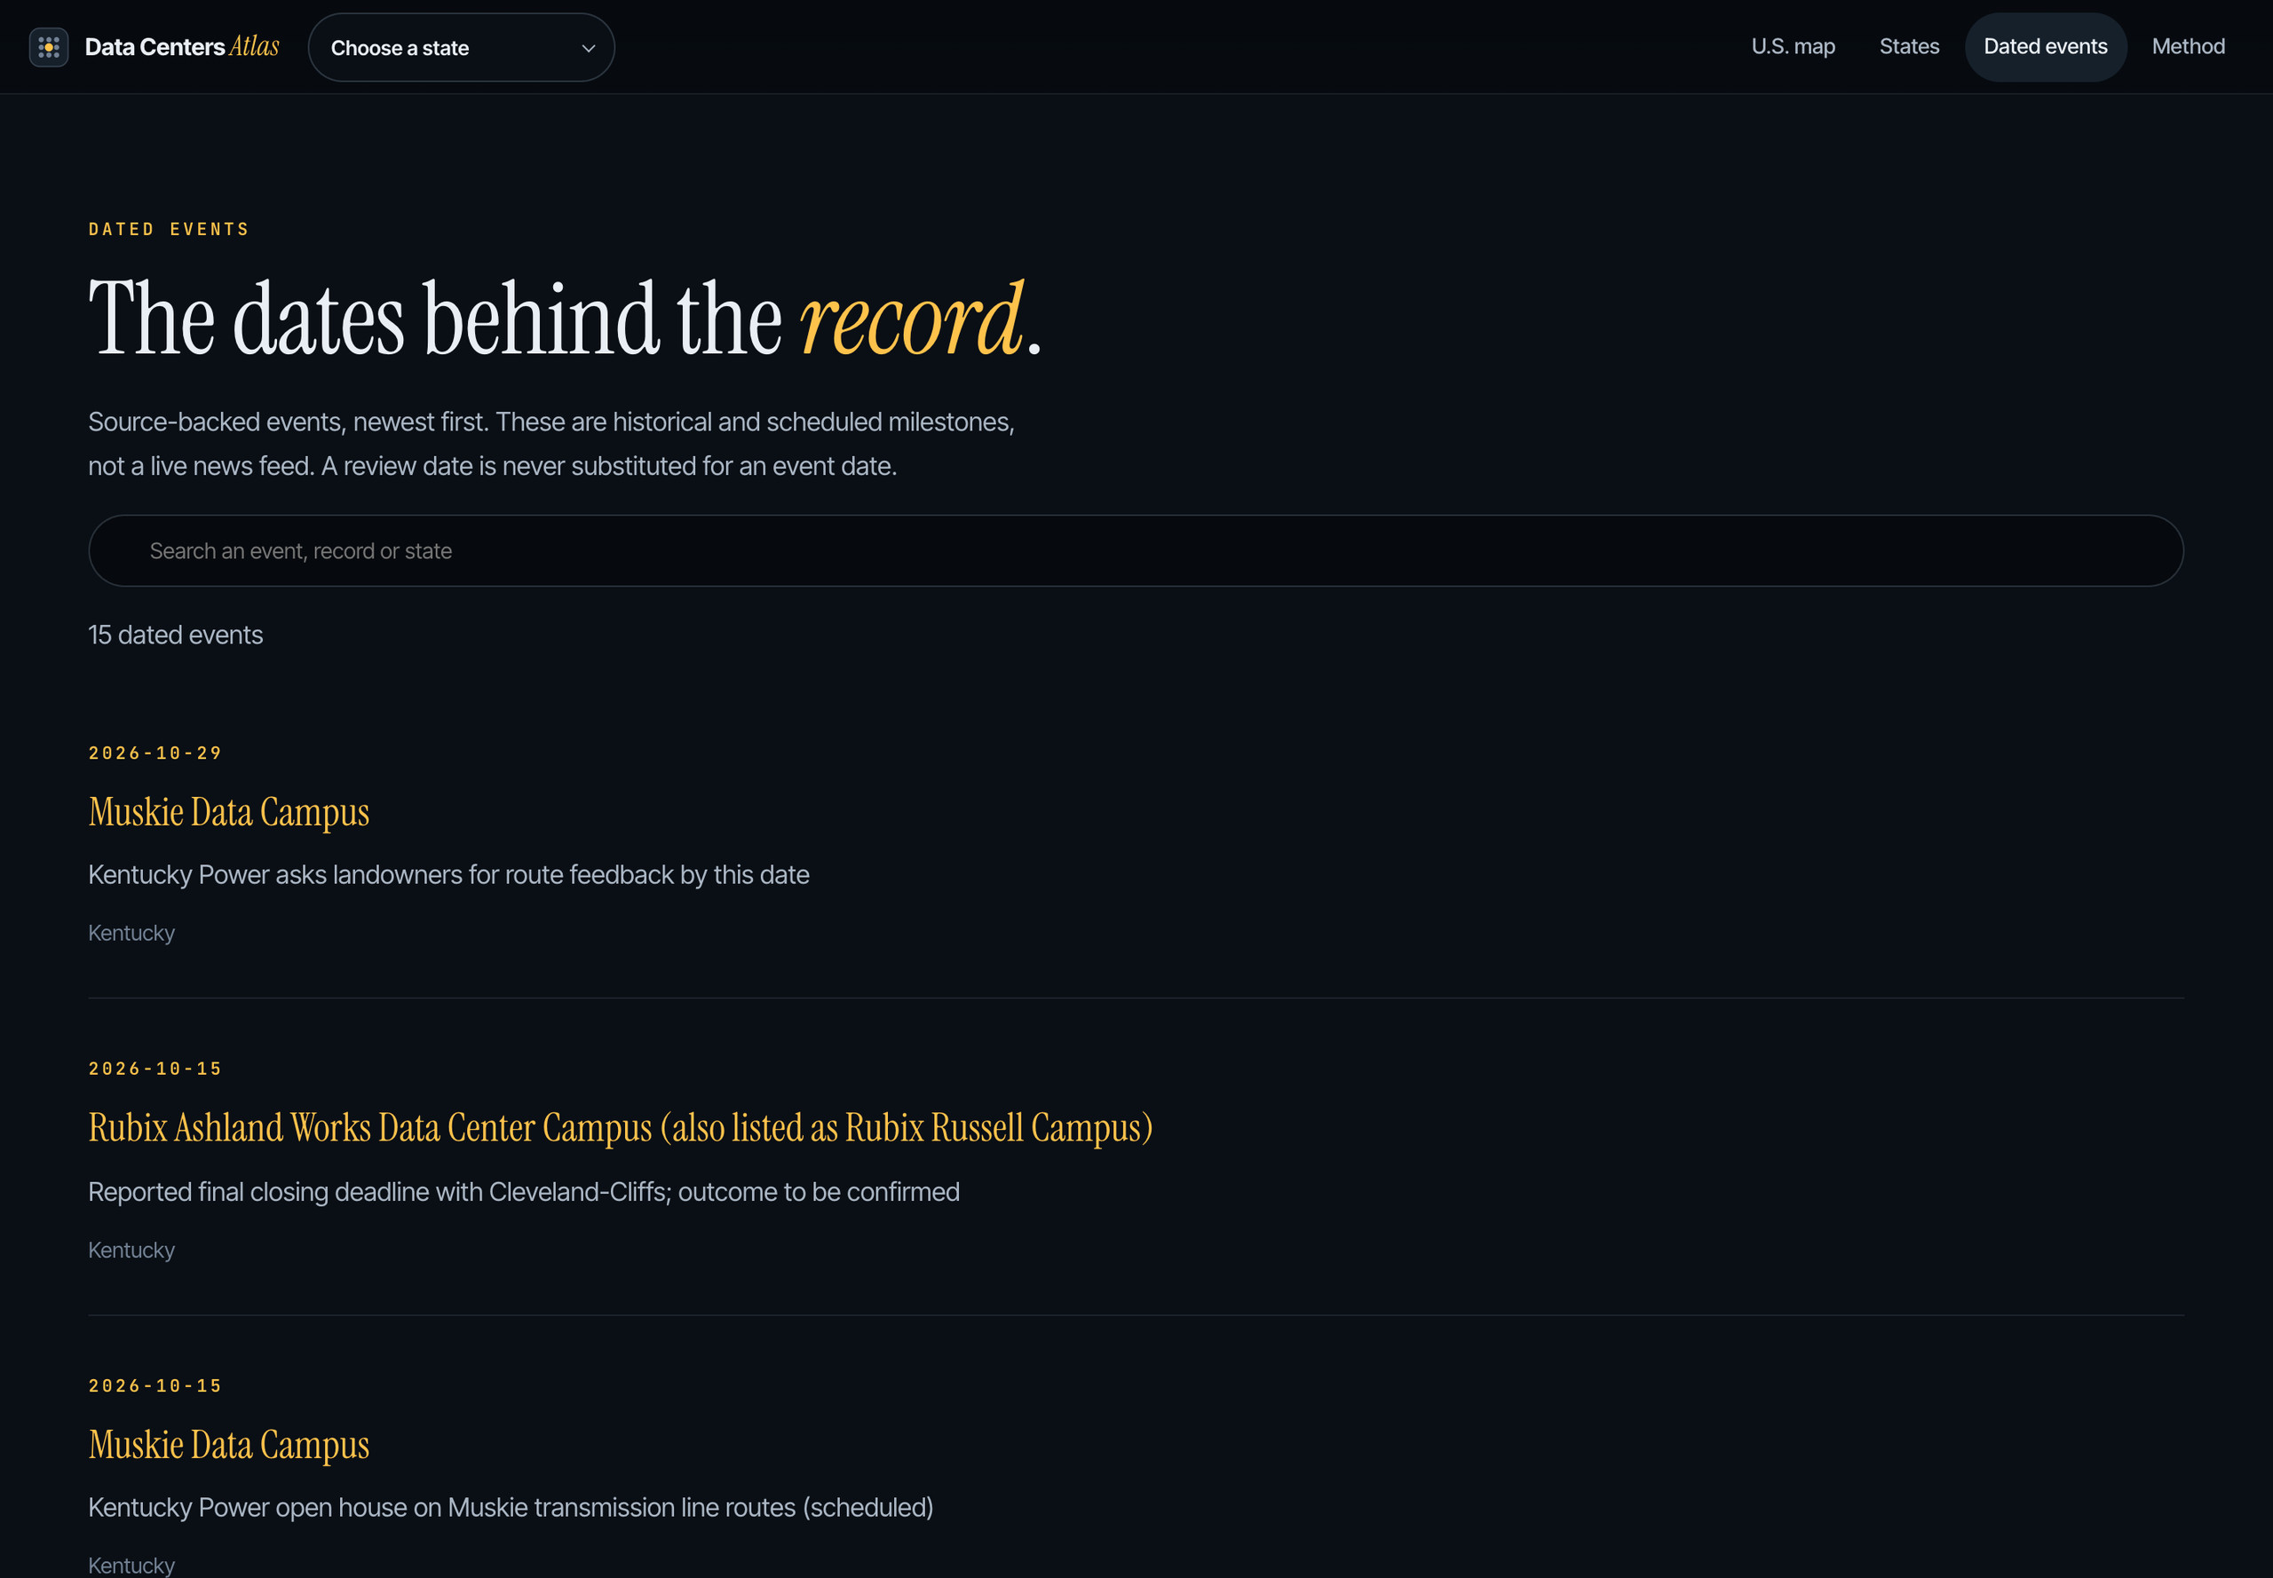
Task: Click the 'Reported final closing deadline' description
Action: 523,1191
